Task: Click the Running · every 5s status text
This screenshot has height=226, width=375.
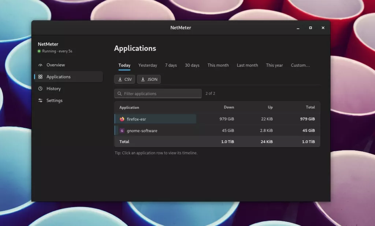Action: [57, 51]
